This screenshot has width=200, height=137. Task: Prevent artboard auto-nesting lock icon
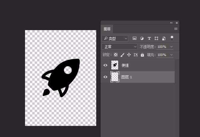point(136,55)
